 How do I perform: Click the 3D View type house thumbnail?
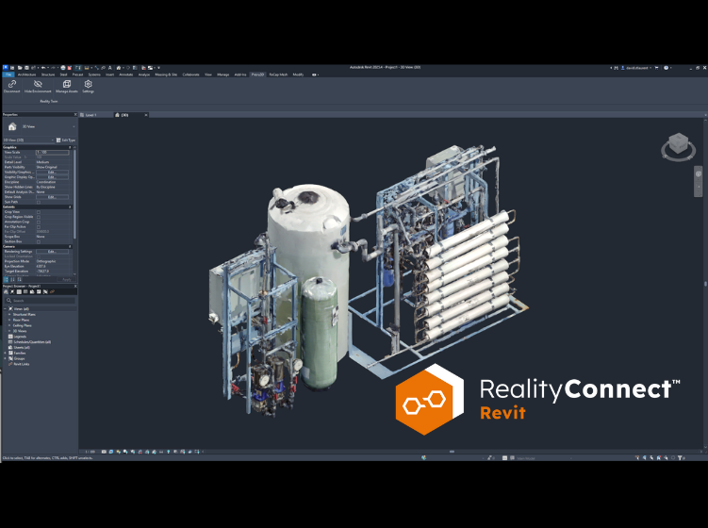coord(12,127)
